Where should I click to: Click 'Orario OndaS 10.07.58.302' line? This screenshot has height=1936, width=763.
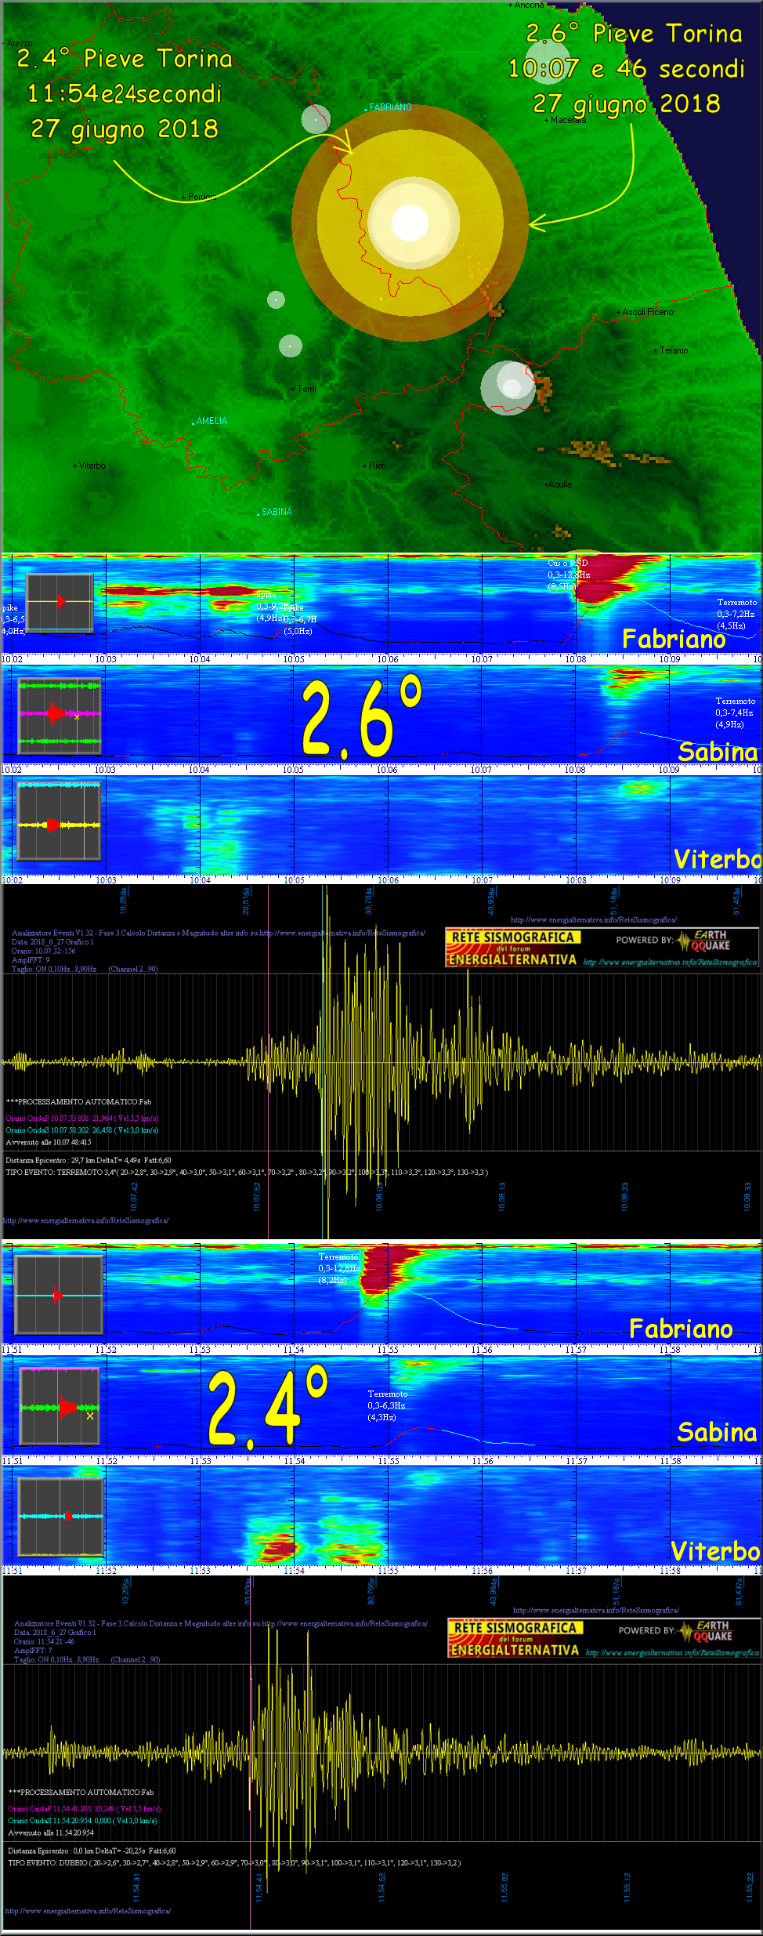point(82,1130)
